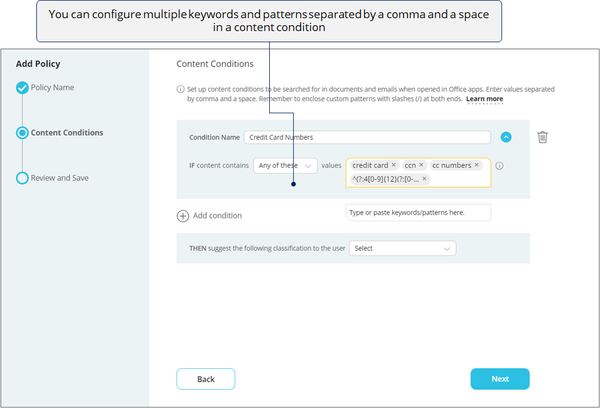Viewport: 600px width, 408px height.
Task: Click the Content Conditions page heading
Action: pos(215,64)
